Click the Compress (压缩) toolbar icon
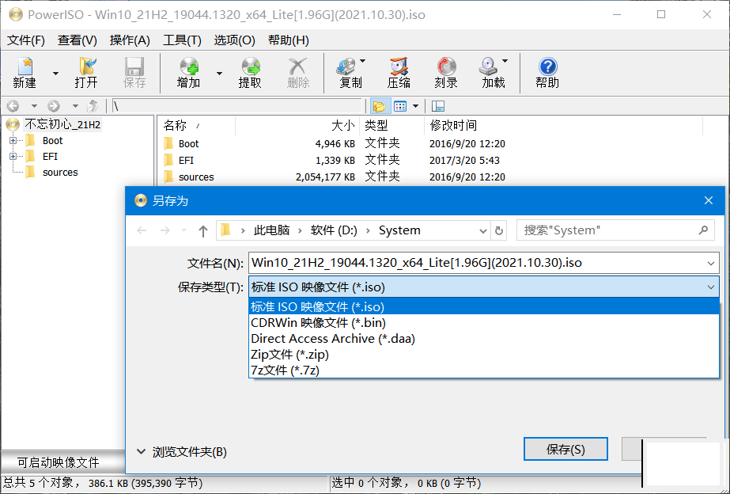 pyautogui.click(x=399, y=73)
